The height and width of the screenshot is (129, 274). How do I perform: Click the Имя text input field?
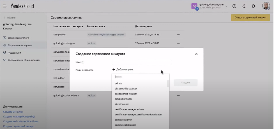click(x=142, y=63)
